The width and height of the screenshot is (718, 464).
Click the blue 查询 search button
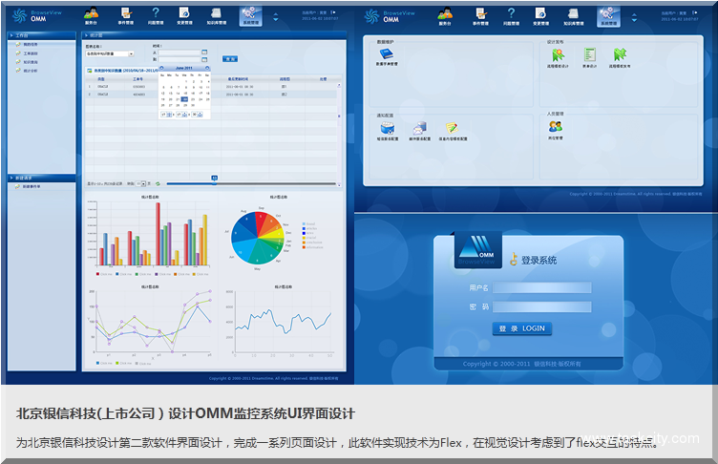pyautogui.click(x=230, y=58)
